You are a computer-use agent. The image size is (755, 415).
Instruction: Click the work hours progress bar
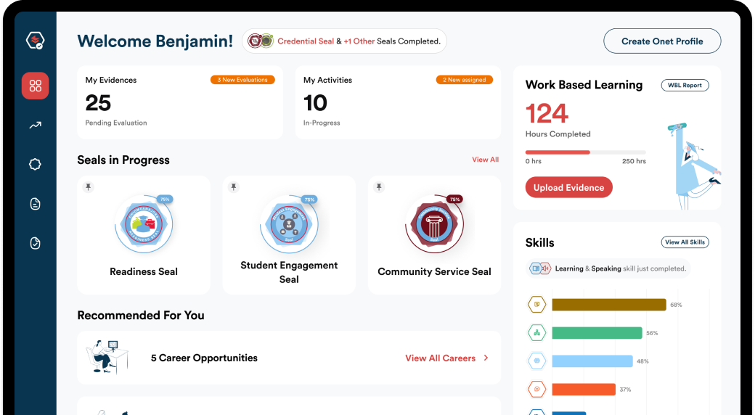click(585, 152)
